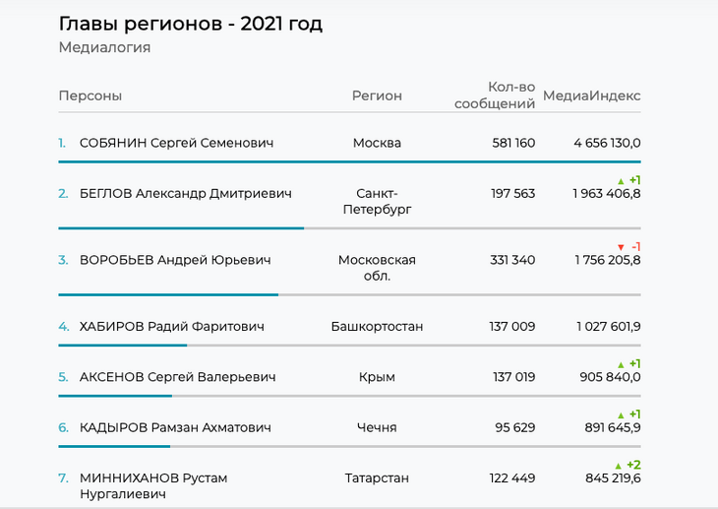Click the МедиаИндекс column header
This screenshot has height=509, width=718.
pyautogui.click(x=591, y=95)
